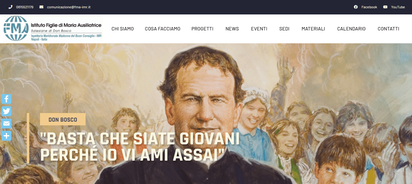Open the CHI SIAMO menu
412x184 pixels.
click(123, 29)
